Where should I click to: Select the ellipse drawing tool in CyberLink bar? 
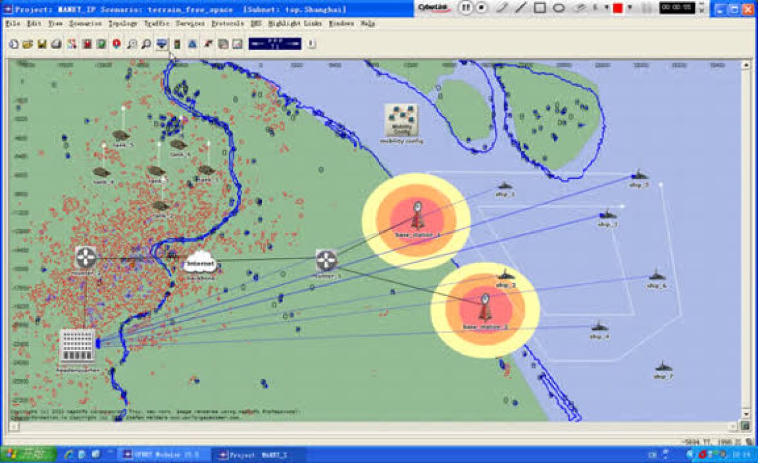point(559,8)
